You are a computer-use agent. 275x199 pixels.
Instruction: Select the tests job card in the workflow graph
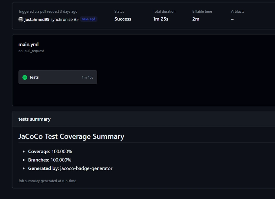(58, 77)
